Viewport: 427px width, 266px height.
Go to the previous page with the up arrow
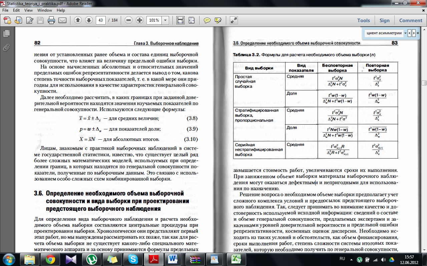pyautogui.click(x=78, y=20)
